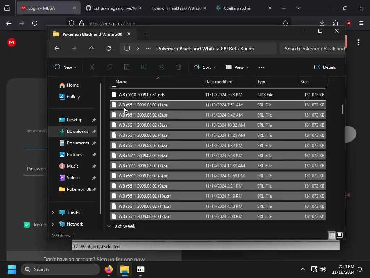Screen dimensions: 370x278
Task: Select file WB r6611 2009.08.02 (12).srl
Action: coord(218,216)
